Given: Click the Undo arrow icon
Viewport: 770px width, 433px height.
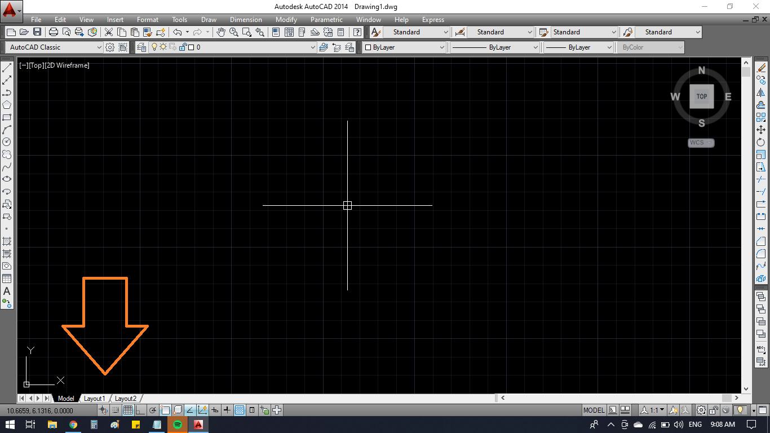Looking at the screenshot, I should coord(178,32).
